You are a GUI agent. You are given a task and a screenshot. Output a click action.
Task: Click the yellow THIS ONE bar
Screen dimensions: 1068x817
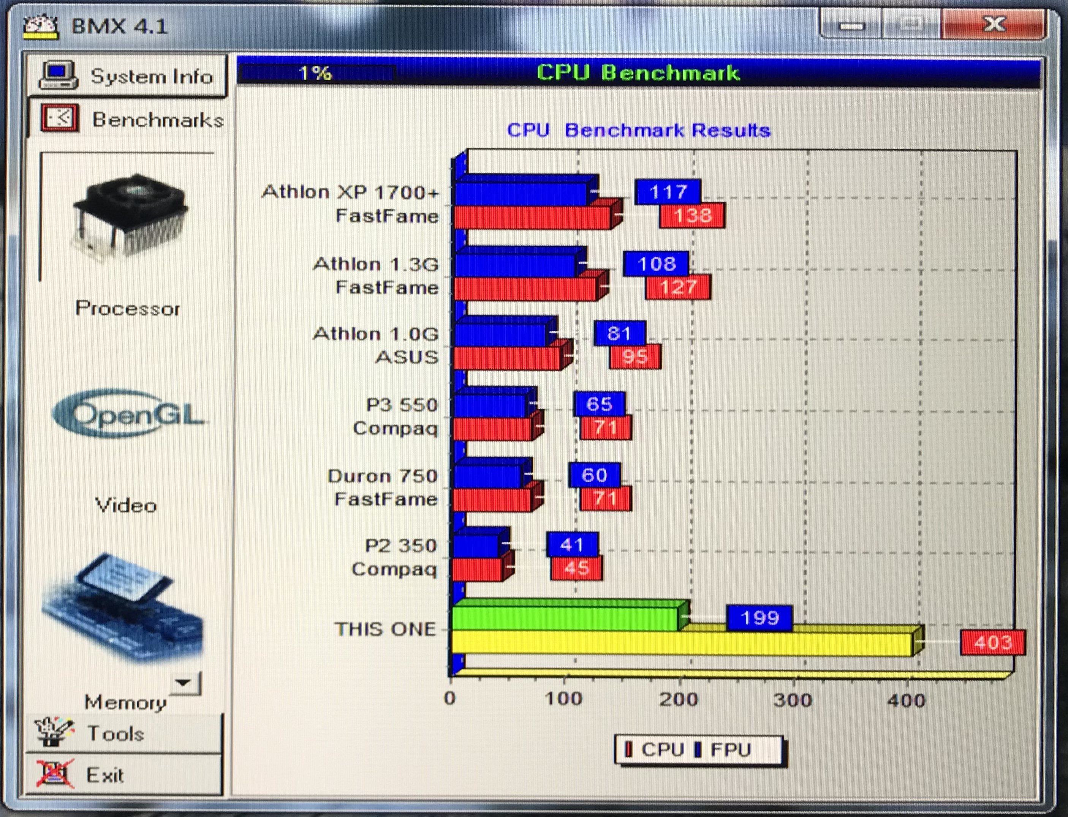coord(681,644)
